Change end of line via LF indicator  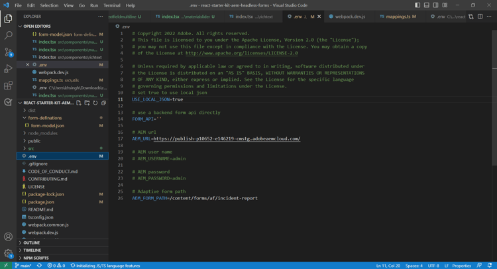446,266
